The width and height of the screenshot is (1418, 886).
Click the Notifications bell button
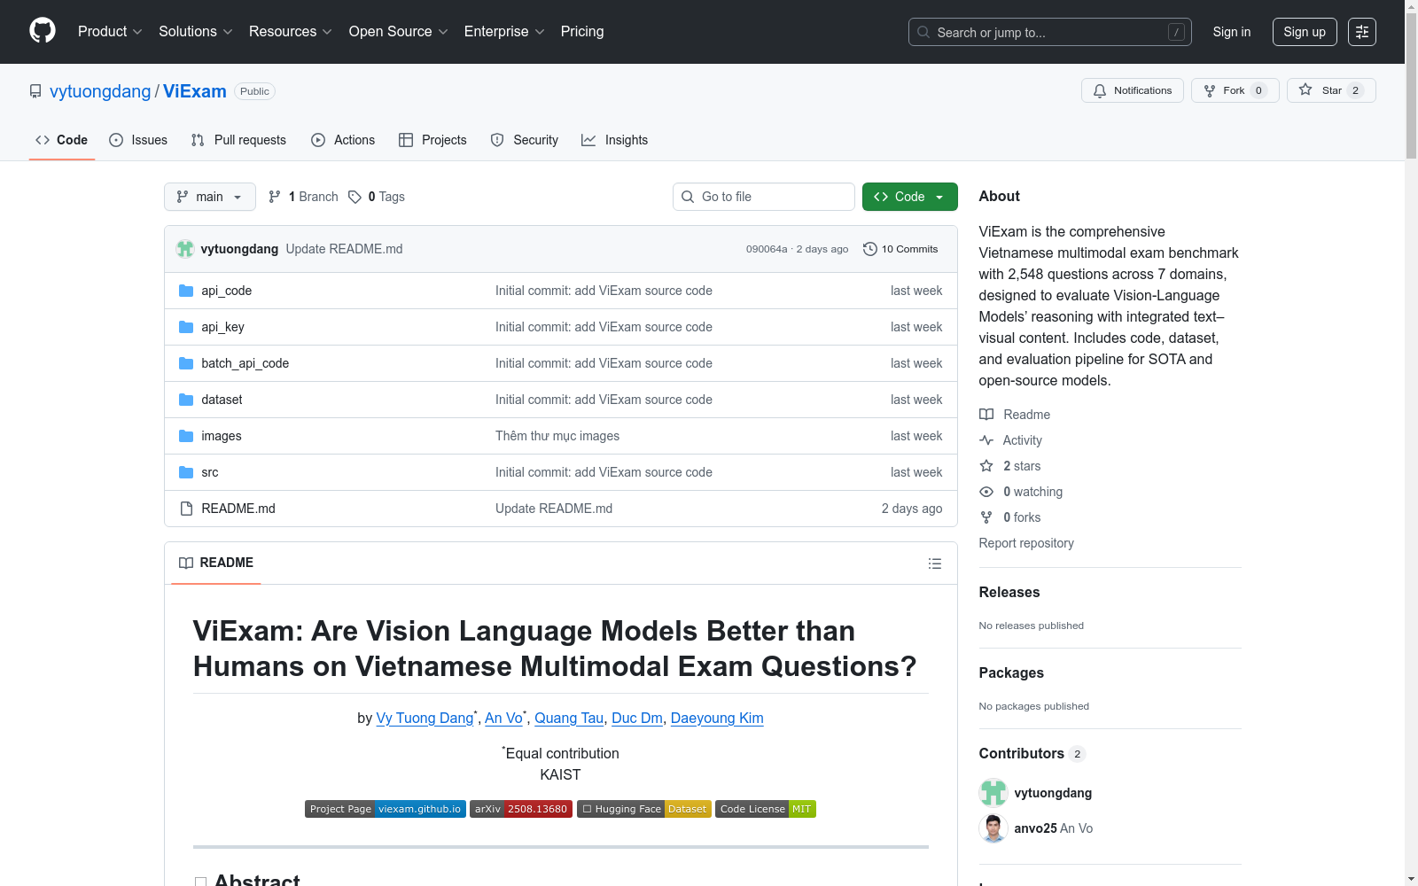1133,90
